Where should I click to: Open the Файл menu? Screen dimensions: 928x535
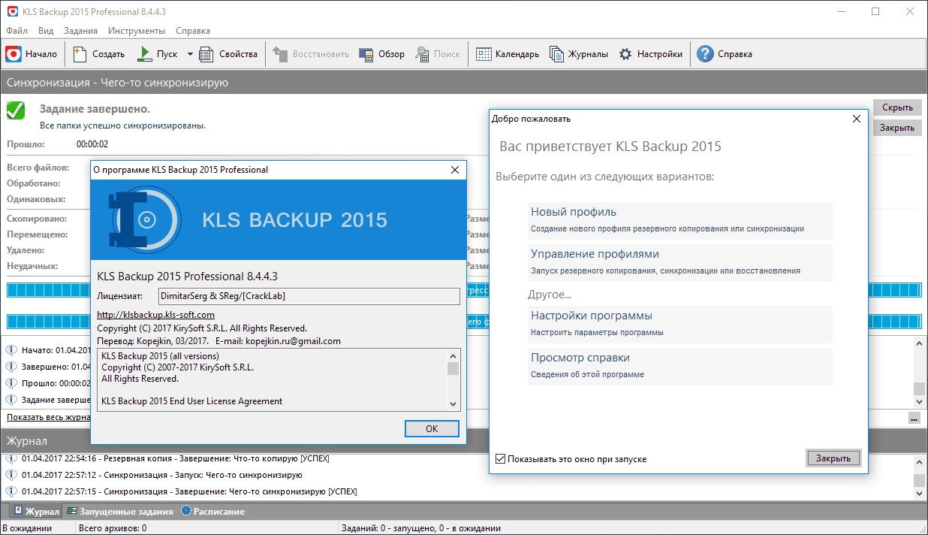coord(17,31)
